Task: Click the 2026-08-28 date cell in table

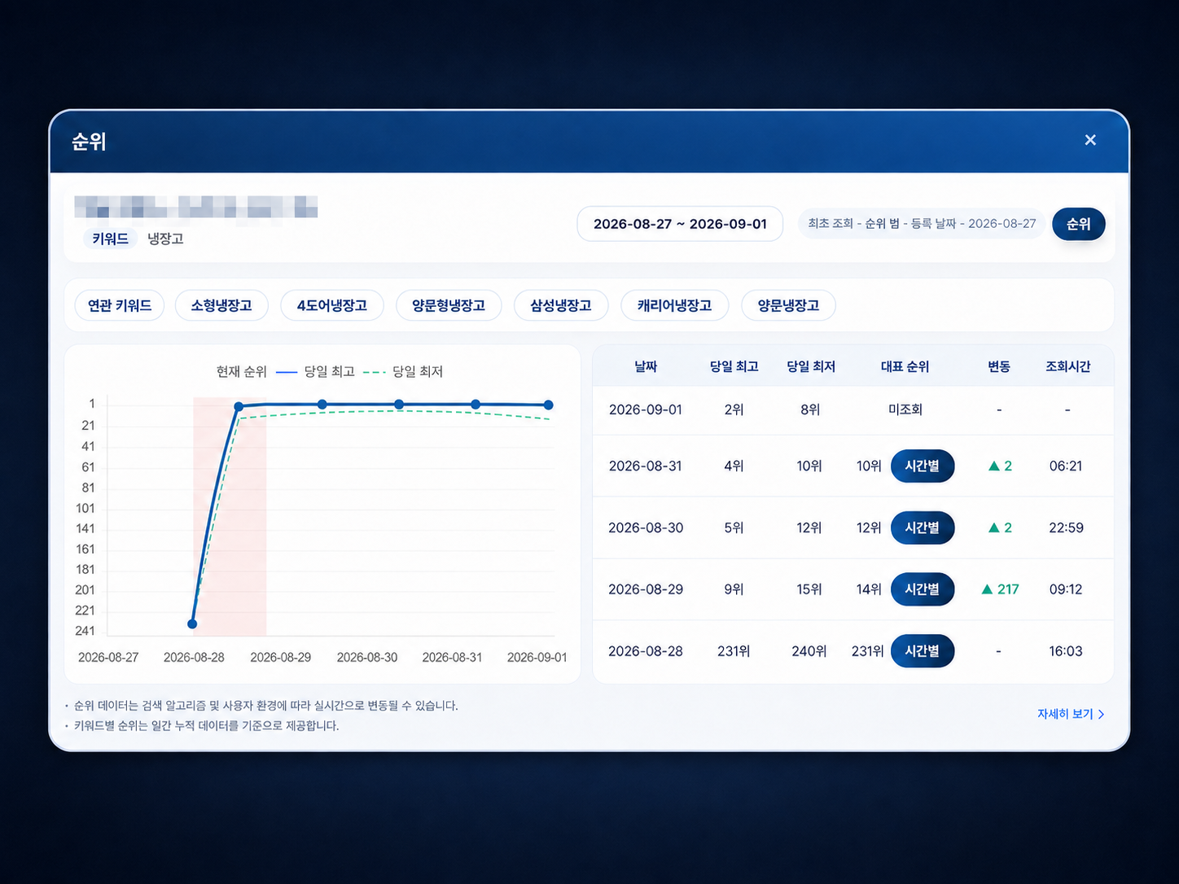Action: (646, 651)
